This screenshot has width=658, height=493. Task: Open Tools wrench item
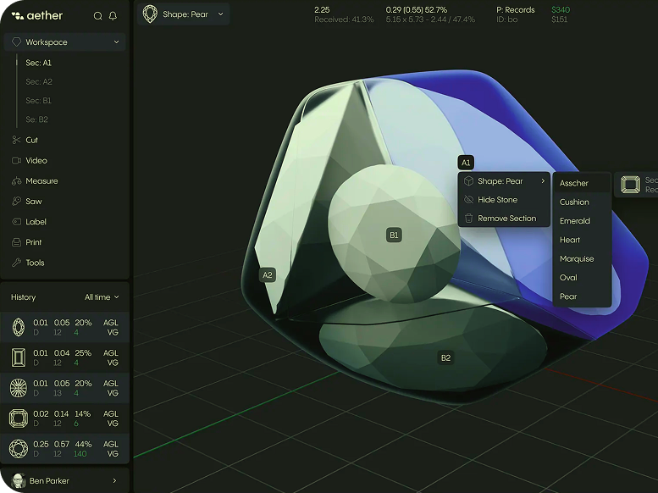point(35,263)
